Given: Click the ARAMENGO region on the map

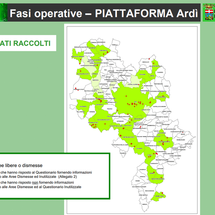Looking at the screenshot, I should (92, 48).
